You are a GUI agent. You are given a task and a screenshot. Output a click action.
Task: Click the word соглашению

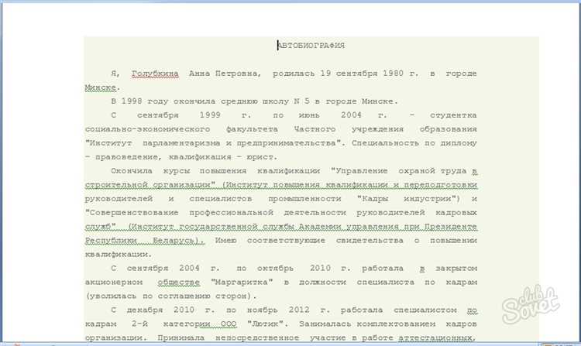tap(184, 296)
